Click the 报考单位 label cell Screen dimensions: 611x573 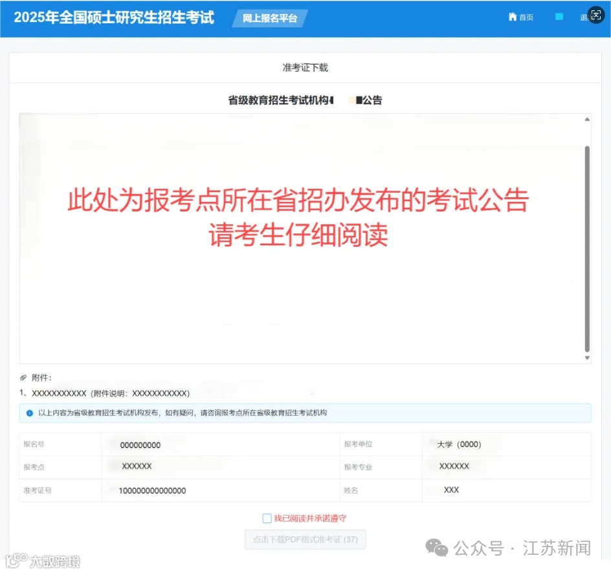click(x=381, y=444)
